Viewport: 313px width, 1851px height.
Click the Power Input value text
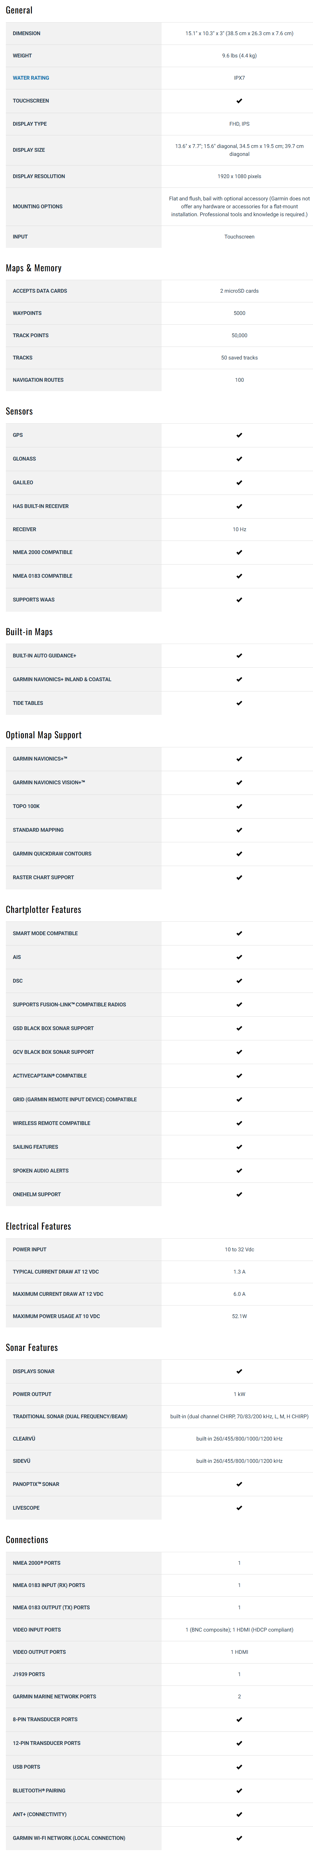[239, 1250]
